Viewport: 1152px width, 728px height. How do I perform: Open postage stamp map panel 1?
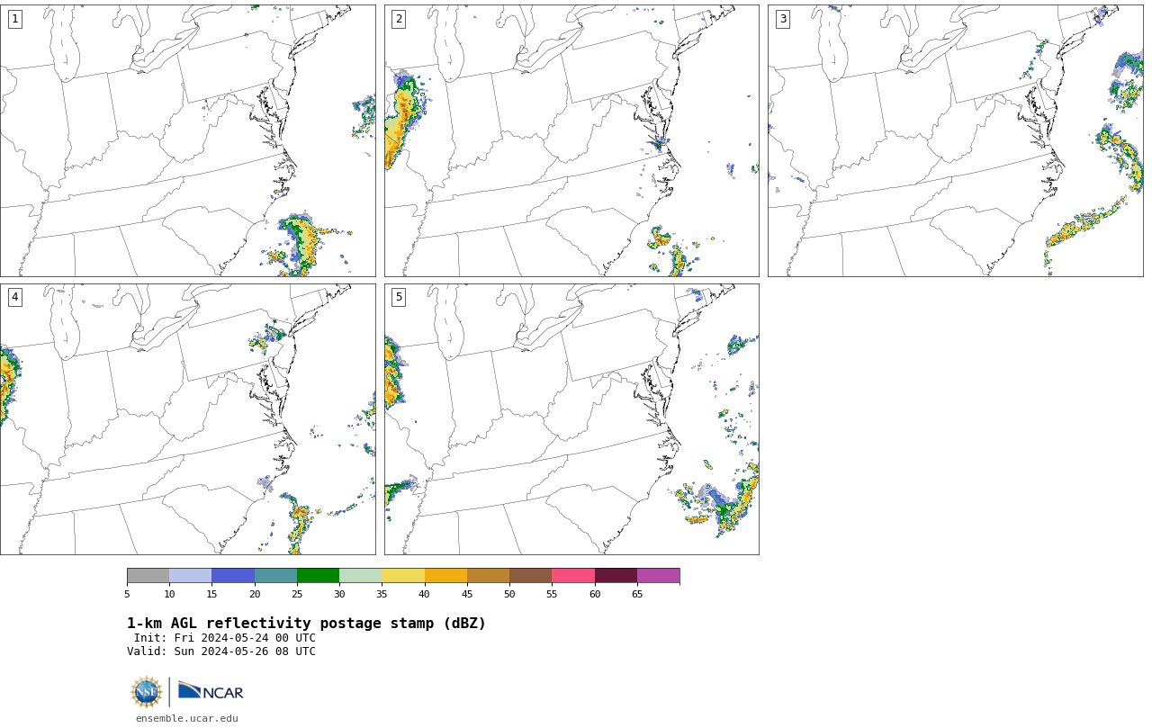click(187, 140)
